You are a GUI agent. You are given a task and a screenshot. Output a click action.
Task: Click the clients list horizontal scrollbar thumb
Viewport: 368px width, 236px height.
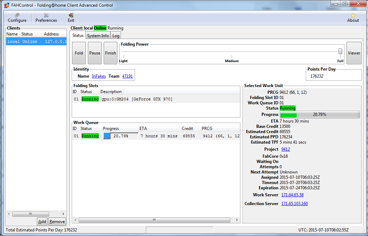tap(31, 214)
